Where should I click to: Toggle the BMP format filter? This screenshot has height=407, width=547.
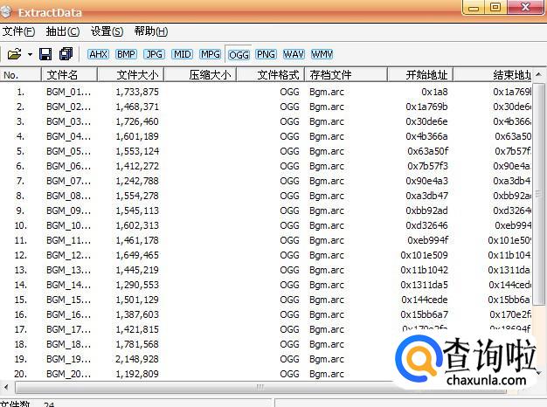[126, 54]
